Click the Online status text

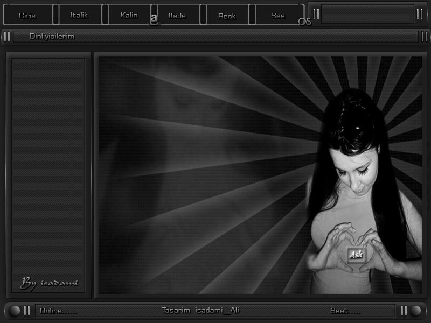click(x=58, y=311)
